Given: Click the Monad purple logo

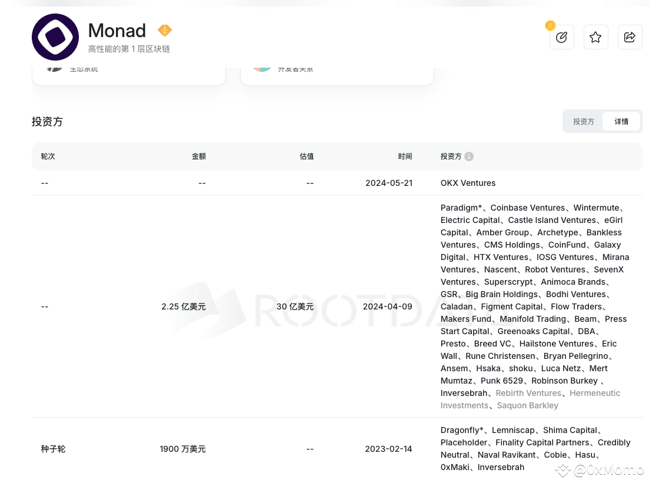Looking at the screenshot, I should pos(55,37).
